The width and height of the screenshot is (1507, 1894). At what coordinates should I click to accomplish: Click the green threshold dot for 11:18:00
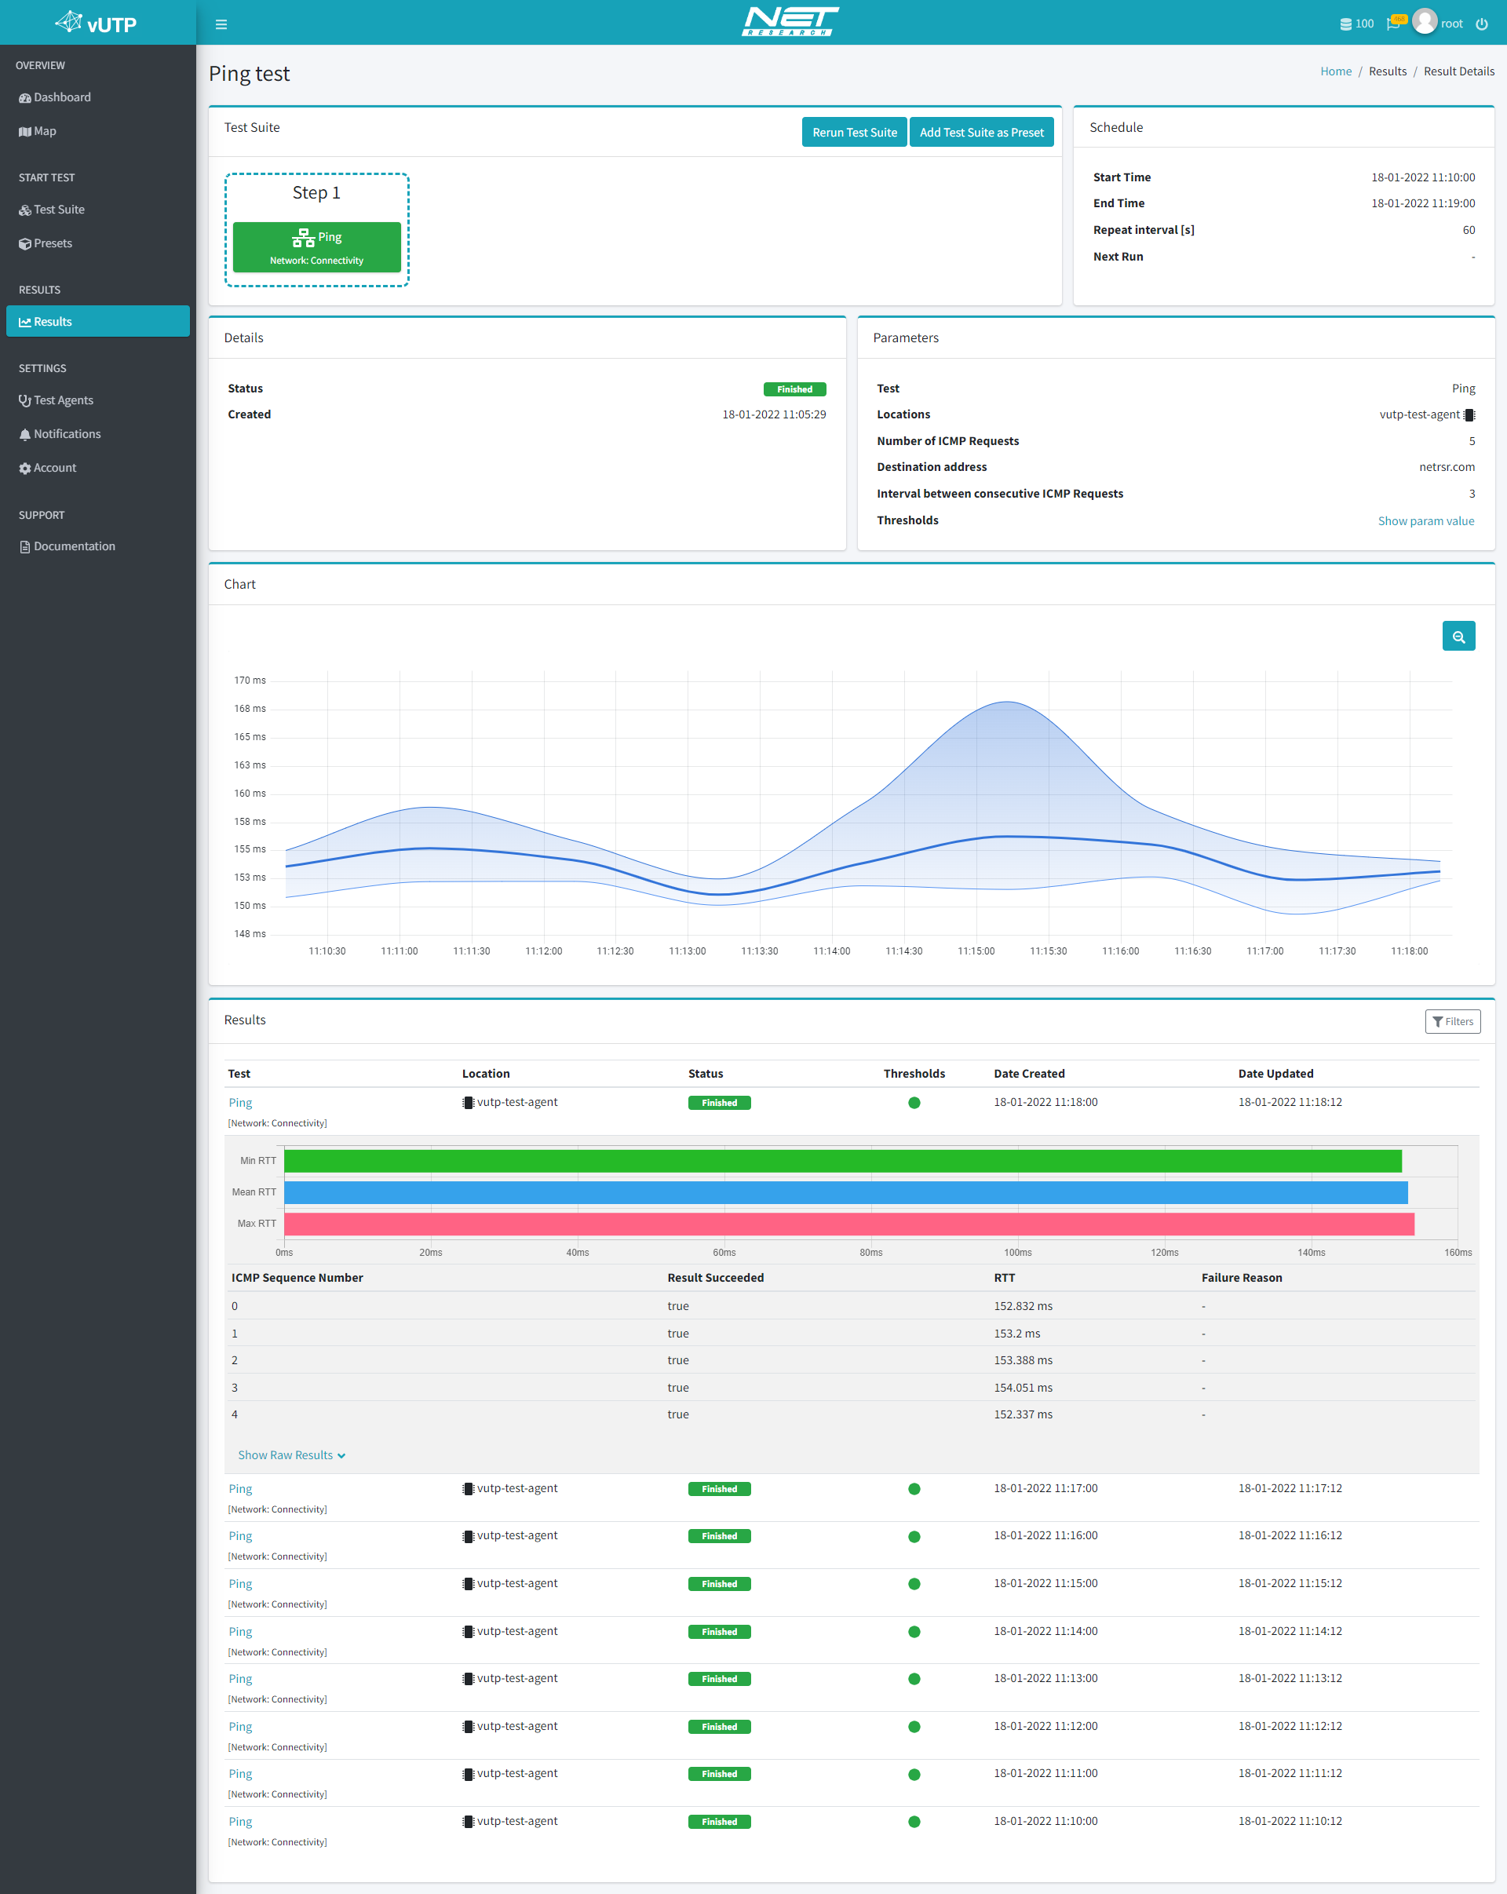tap(914, 1103)
